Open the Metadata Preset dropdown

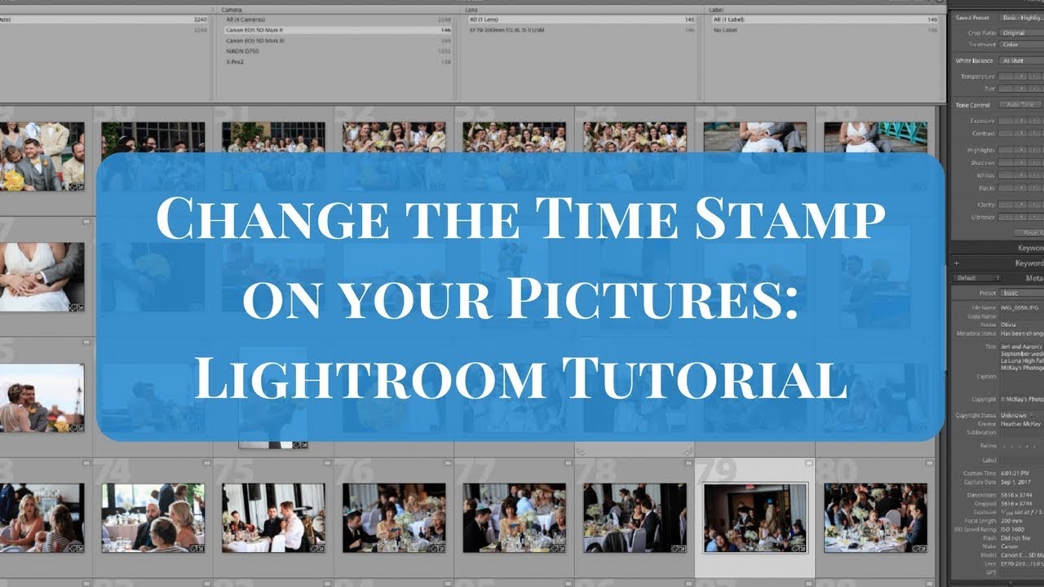(1023, 293)
